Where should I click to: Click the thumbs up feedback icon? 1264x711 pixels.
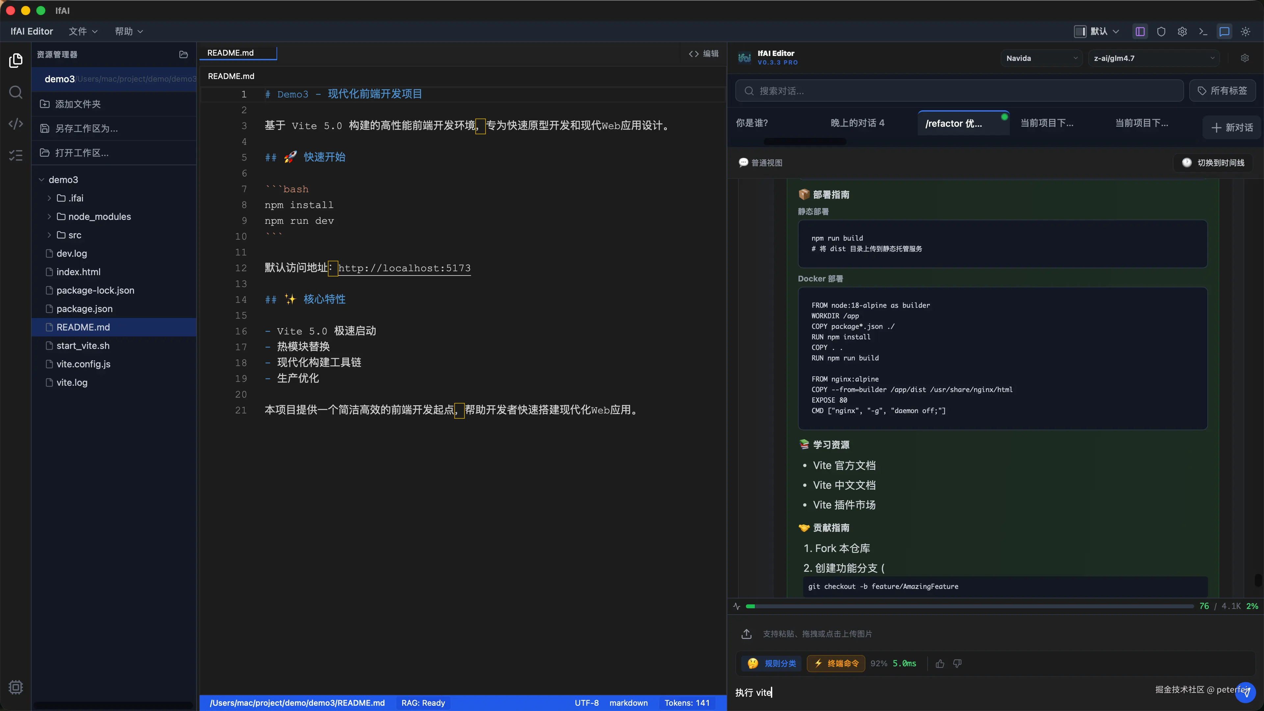[940, 663]
